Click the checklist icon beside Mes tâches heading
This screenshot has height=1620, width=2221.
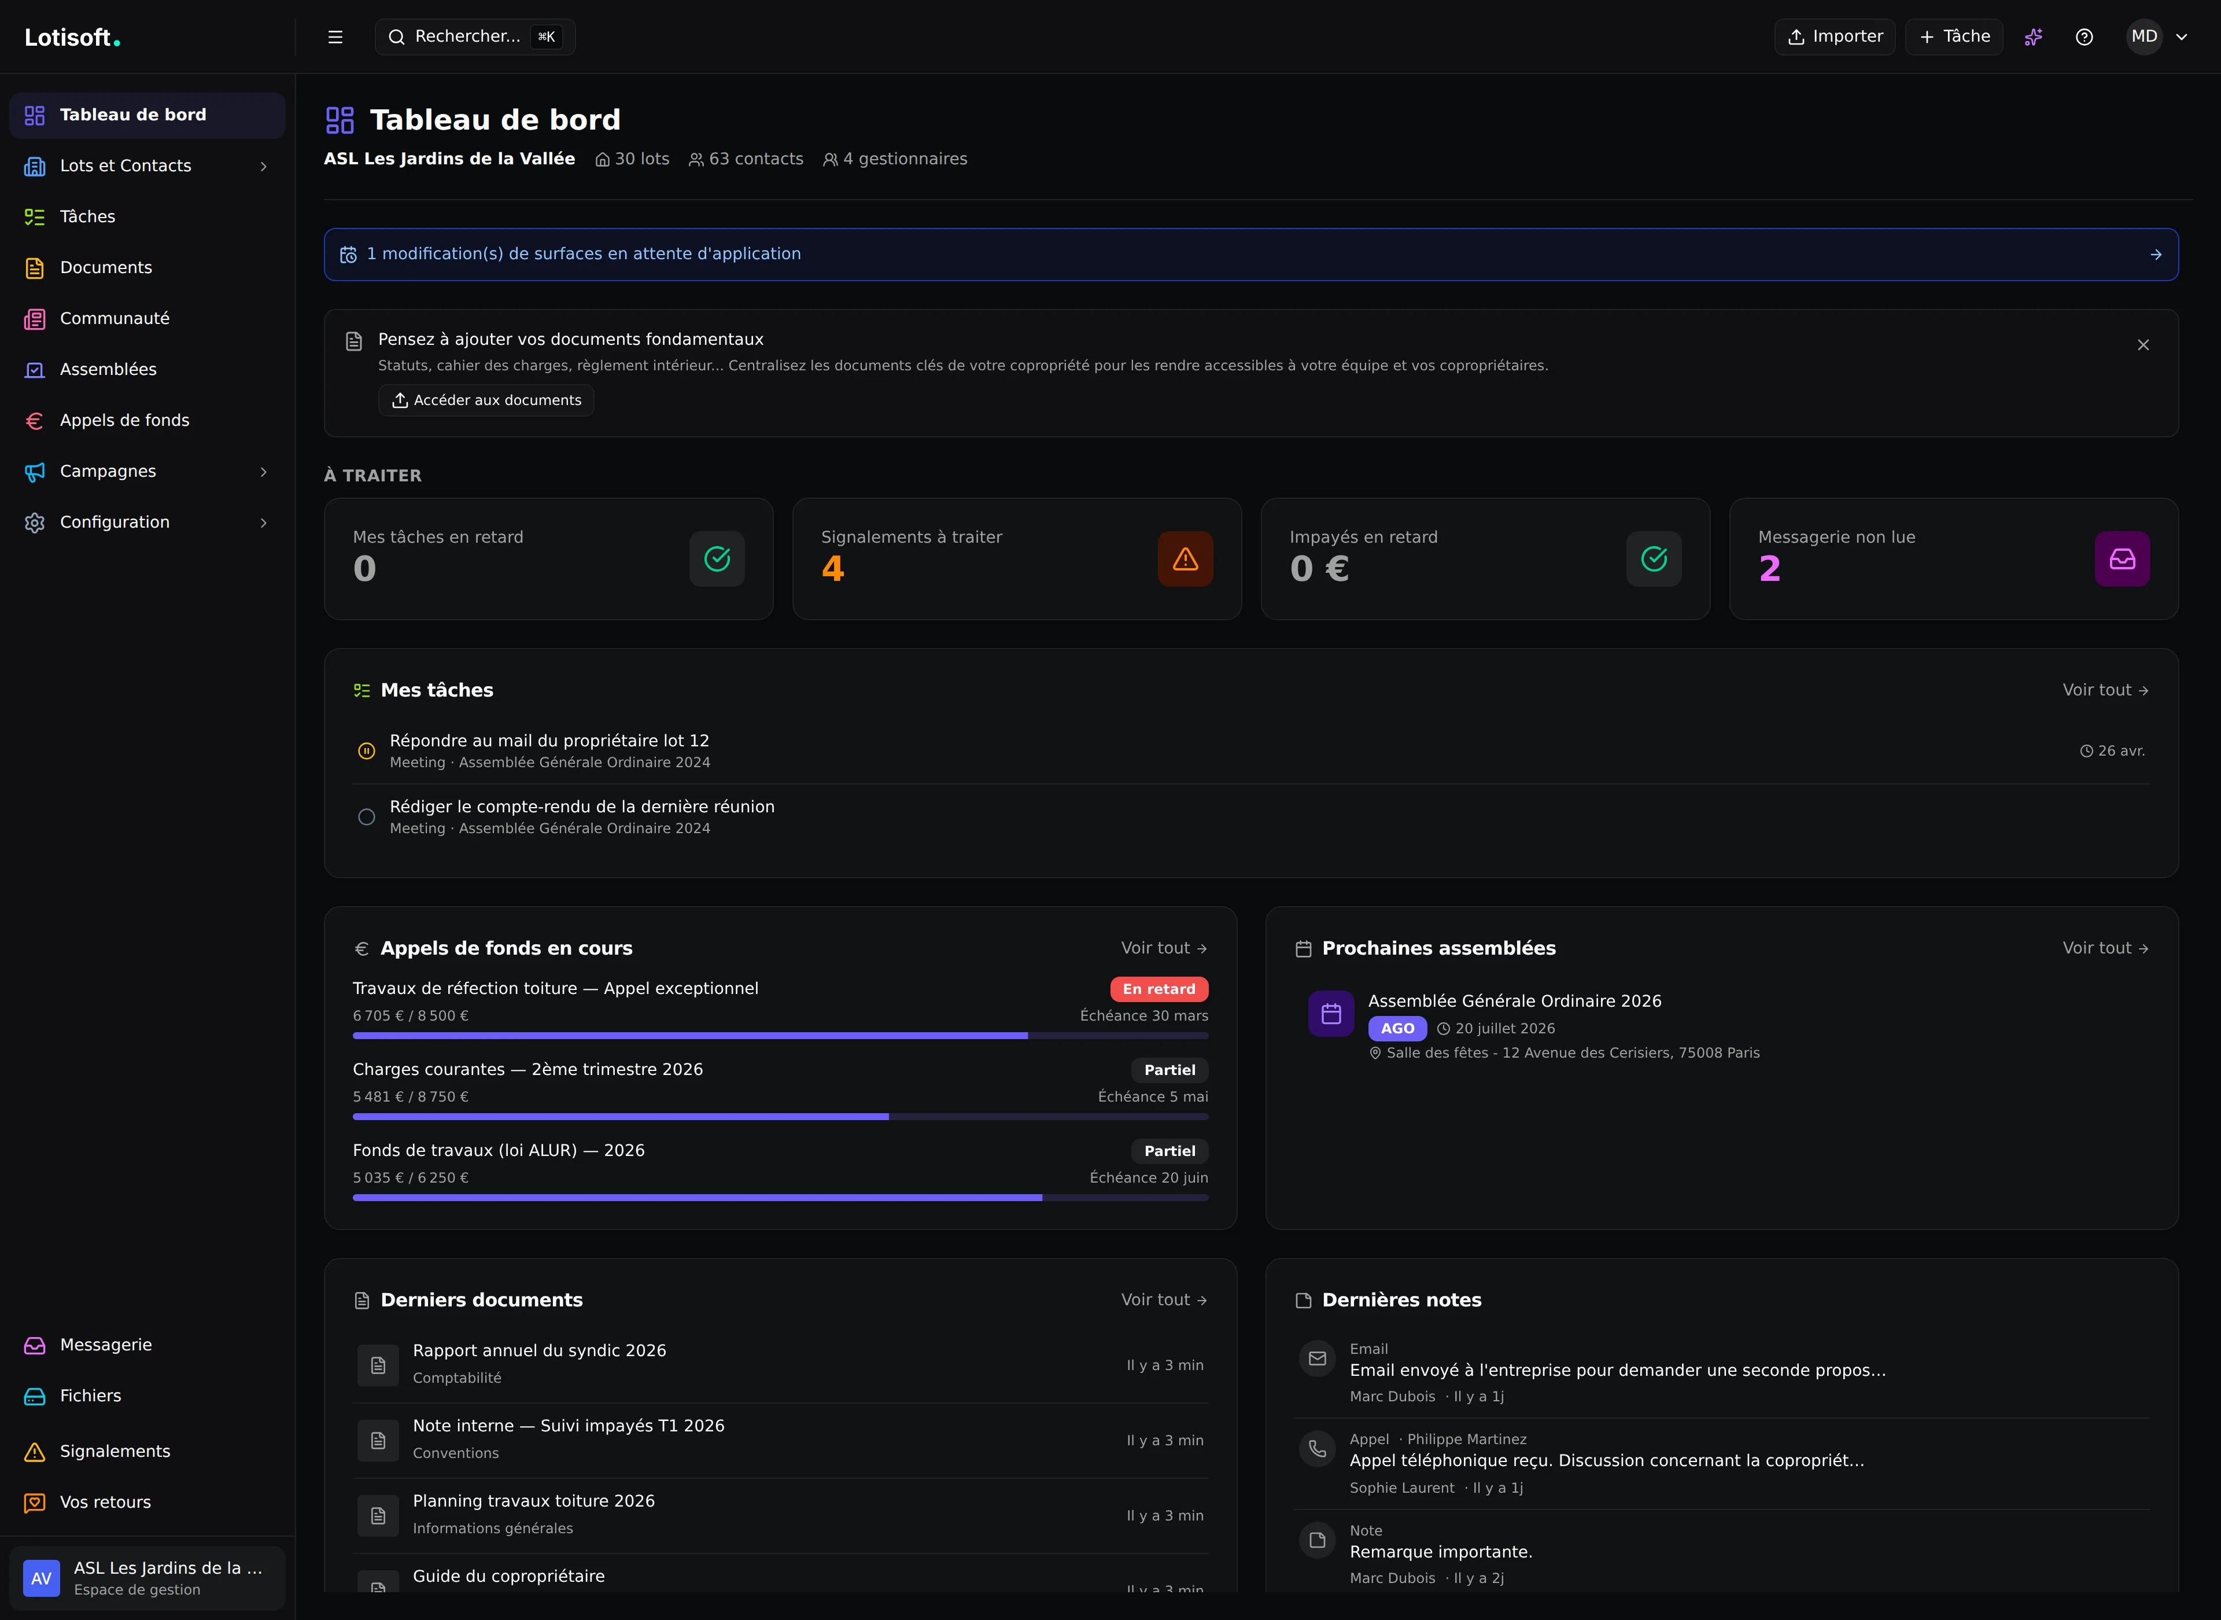tap(361, 691)
